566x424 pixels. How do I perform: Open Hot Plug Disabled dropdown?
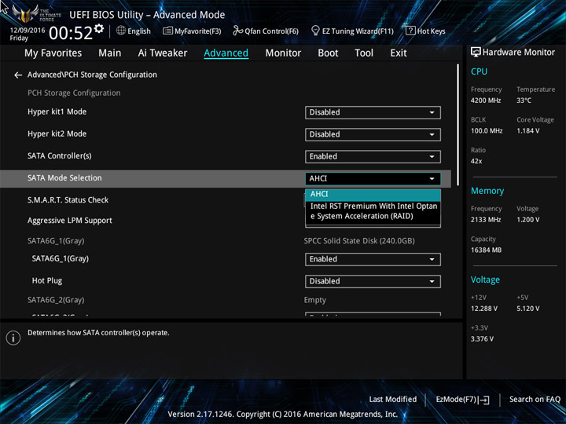coord(373,281)
